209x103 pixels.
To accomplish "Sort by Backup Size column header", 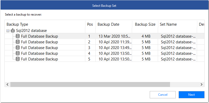I will pyautogui.click(x=145, y=24).
